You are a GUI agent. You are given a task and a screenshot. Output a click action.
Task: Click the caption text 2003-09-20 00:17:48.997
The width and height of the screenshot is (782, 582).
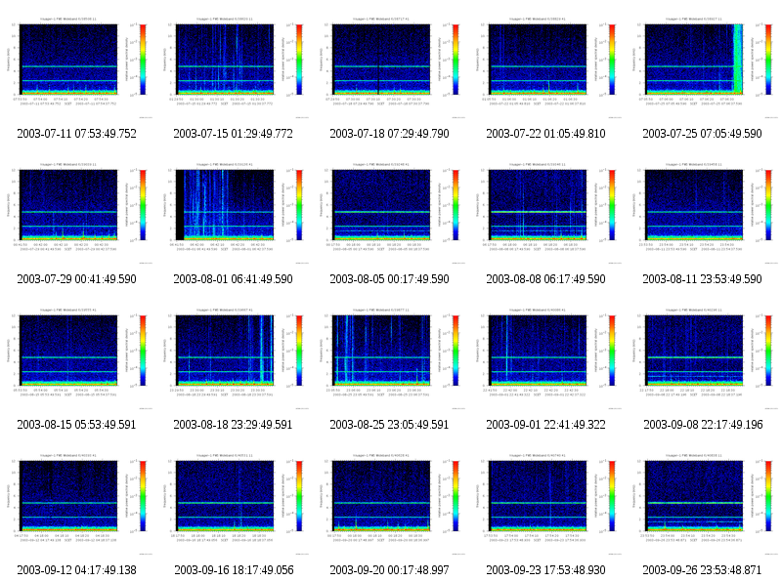point(389,570)
